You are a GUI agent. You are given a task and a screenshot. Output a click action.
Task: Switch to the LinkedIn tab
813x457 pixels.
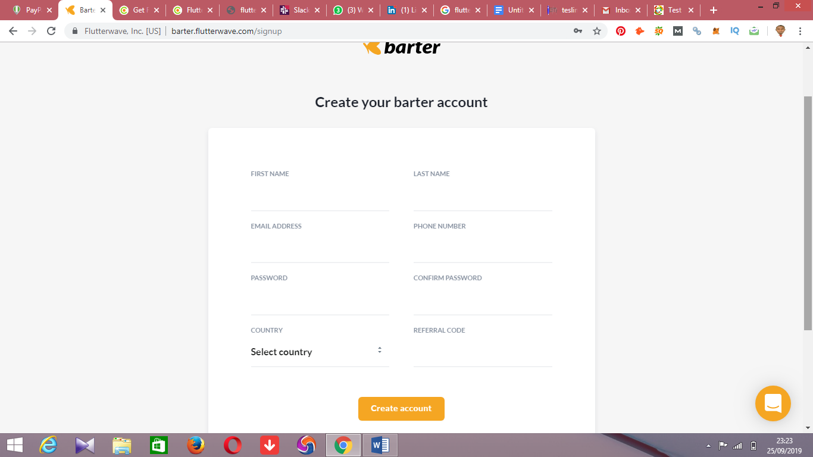(x=407, y=10)
